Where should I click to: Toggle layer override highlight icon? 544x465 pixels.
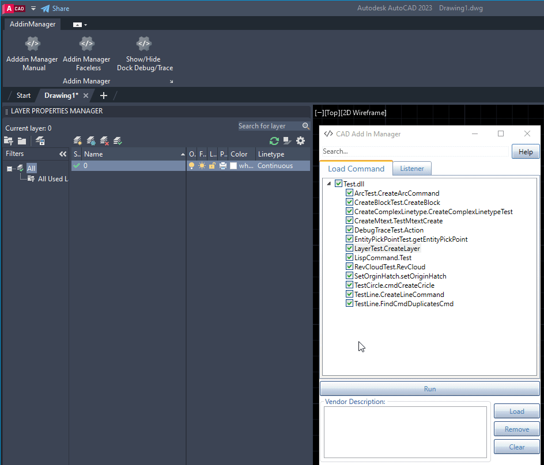point(287,140)
